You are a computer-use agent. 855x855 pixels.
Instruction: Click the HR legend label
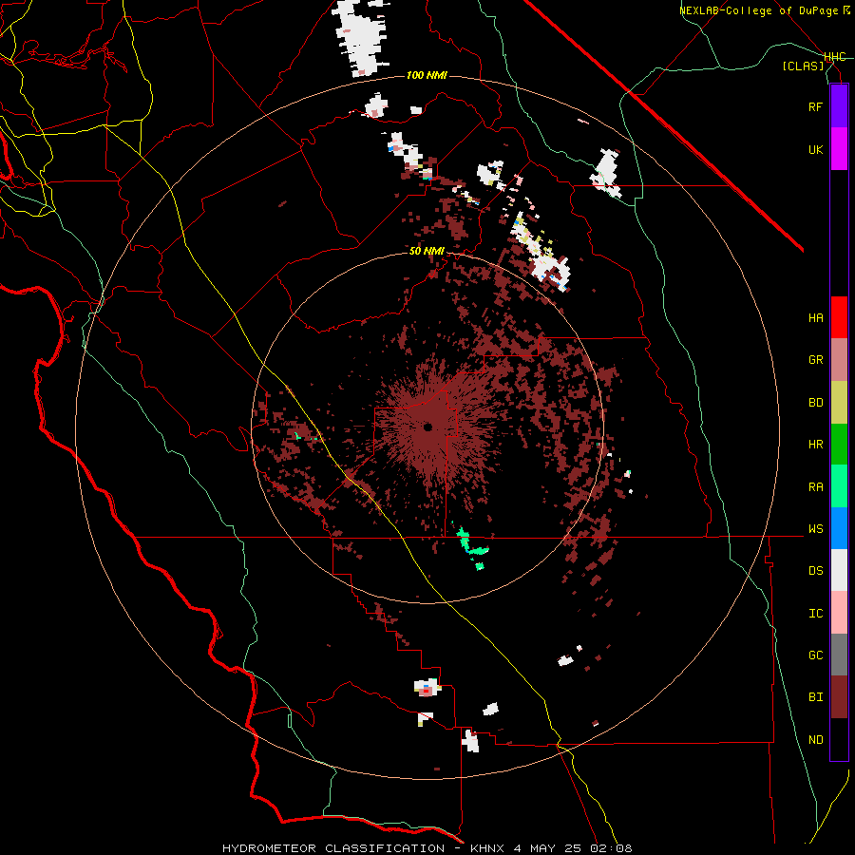click(815, 445)
